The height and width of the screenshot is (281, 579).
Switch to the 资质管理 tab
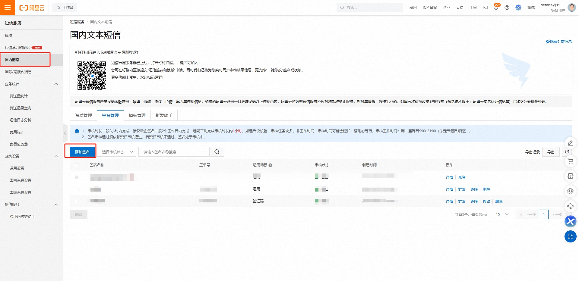[84, 115]
